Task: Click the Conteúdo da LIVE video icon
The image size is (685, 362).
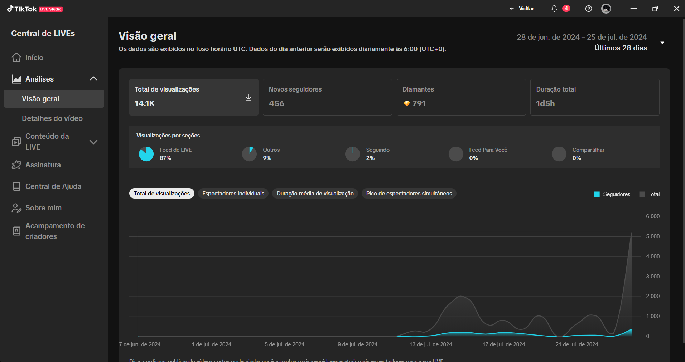Action: click(x=16, y=142)
